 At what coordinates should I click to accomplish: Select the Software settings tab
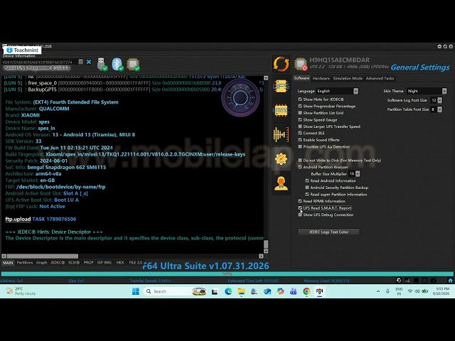tap(301, 78)
